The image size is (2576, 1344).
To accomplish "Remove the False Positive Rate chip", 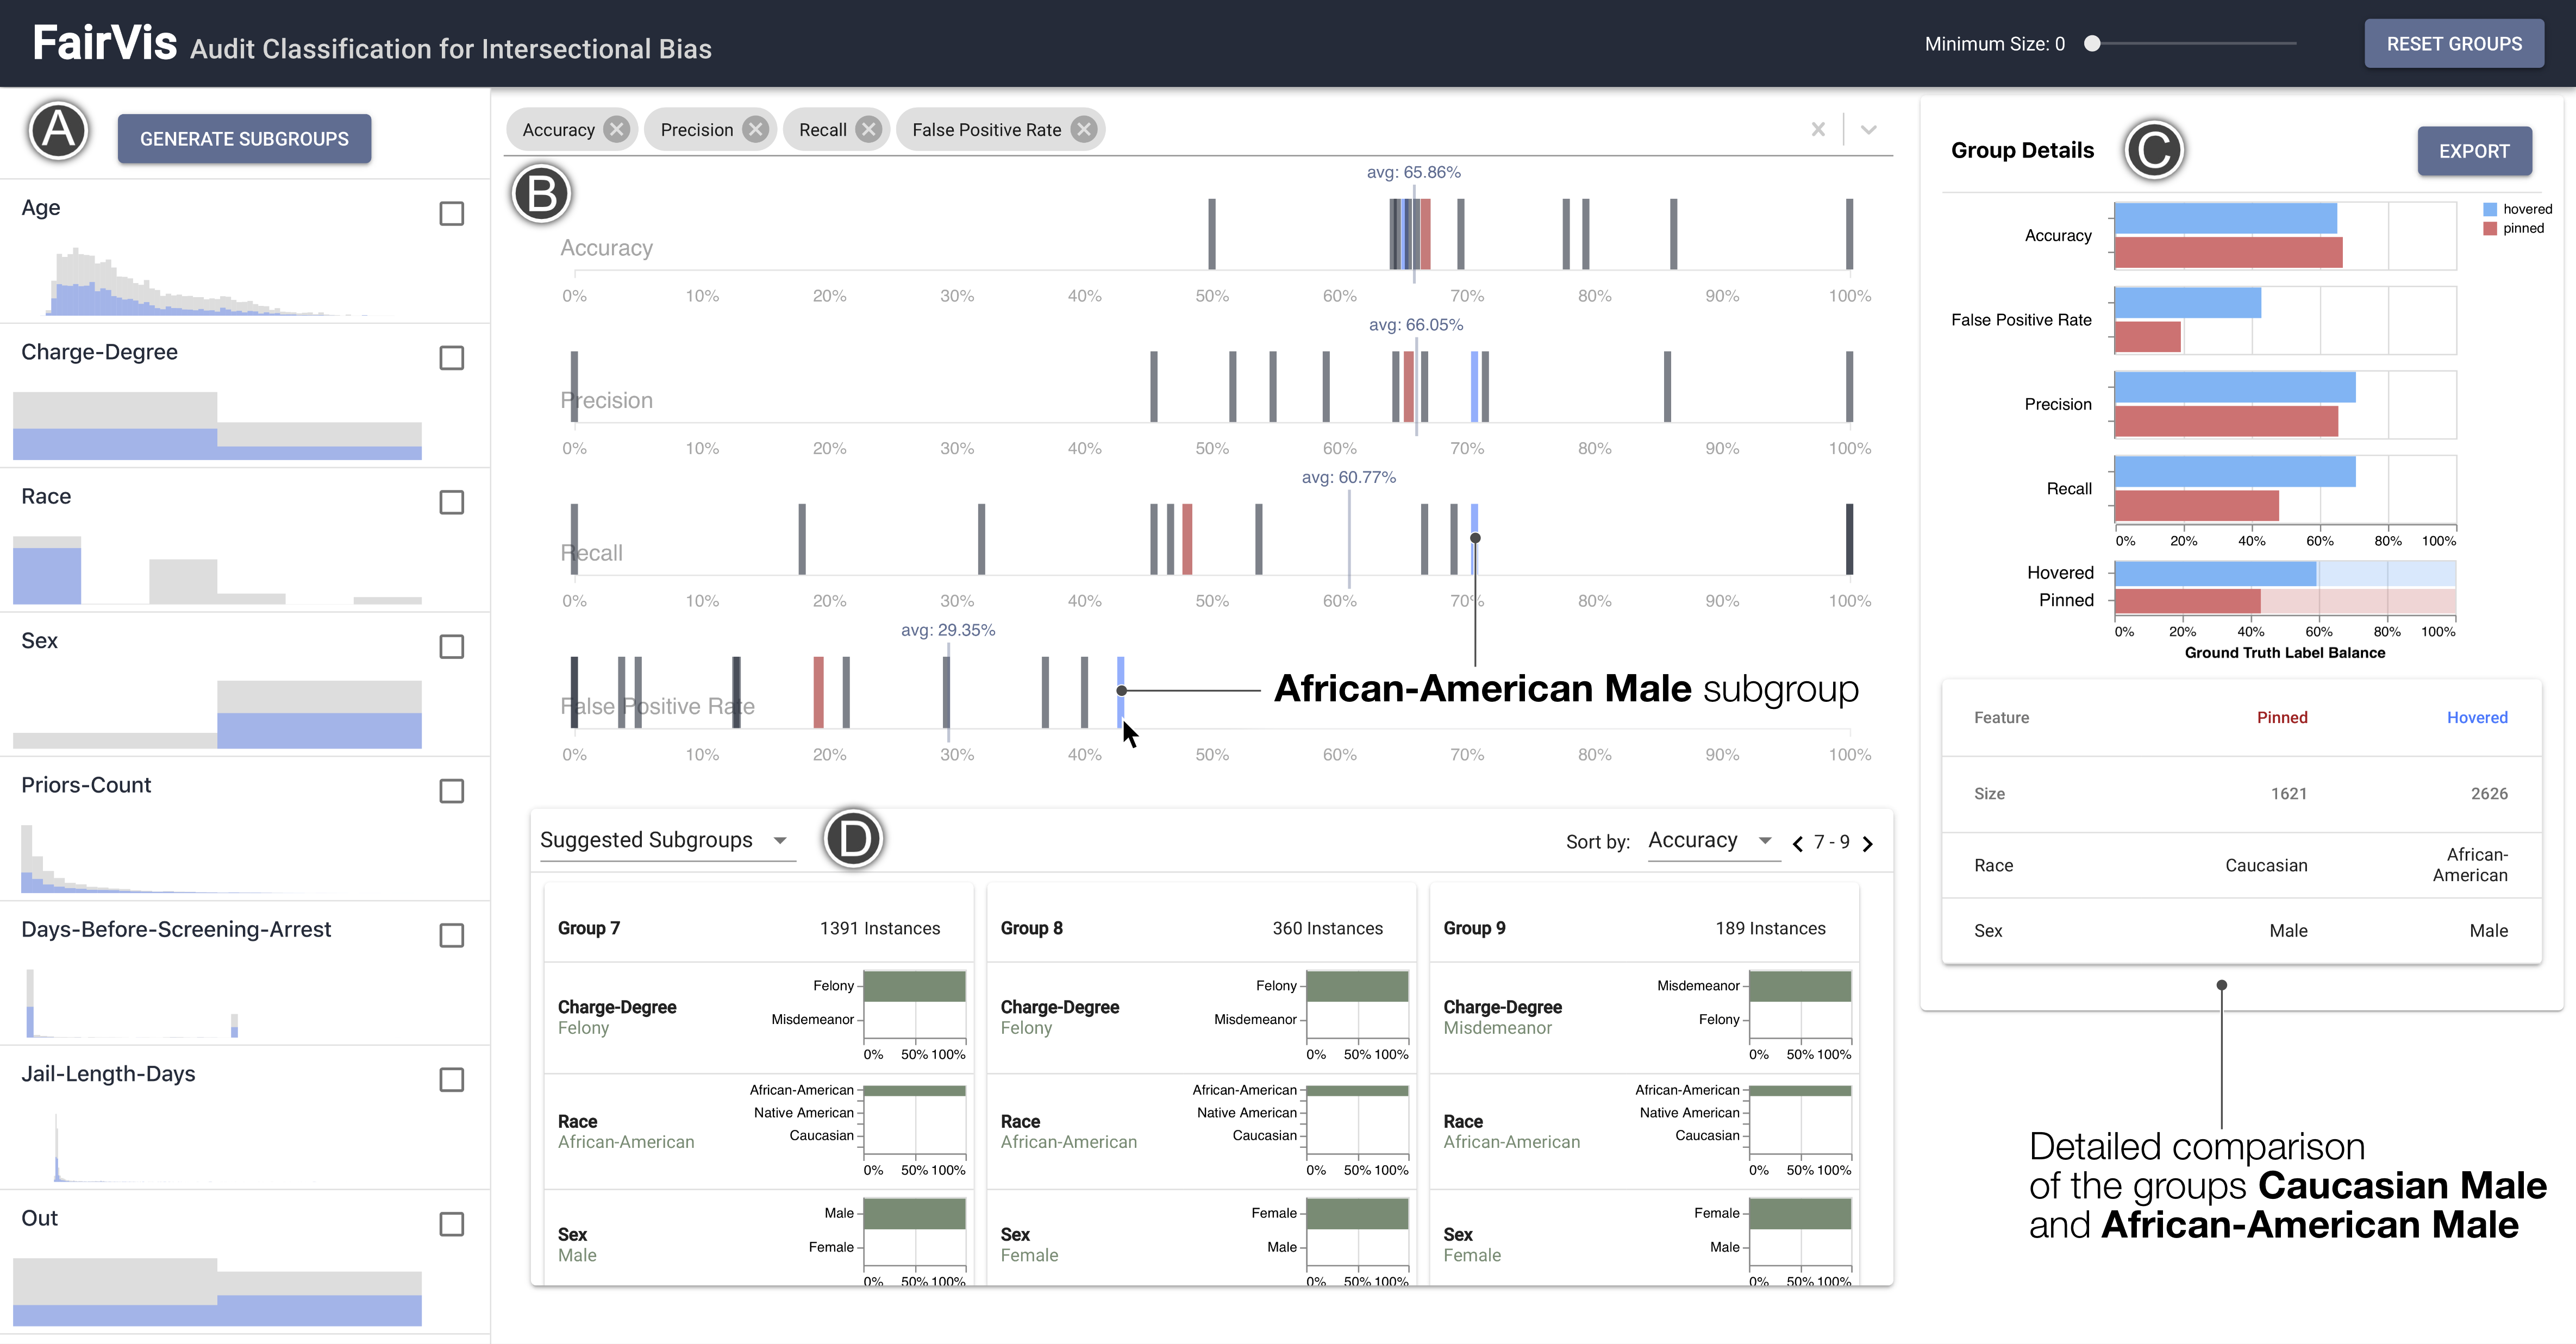I will pyautogui.click(x=1084, y=130).
